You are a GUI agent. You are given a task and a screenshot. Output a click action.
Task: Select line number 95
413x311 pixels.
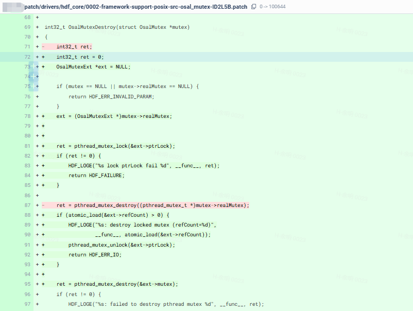click(27, 284)
